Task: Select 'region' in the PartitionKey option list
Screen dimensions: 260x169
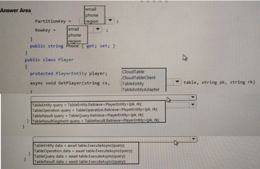Action: coord(92,21)
